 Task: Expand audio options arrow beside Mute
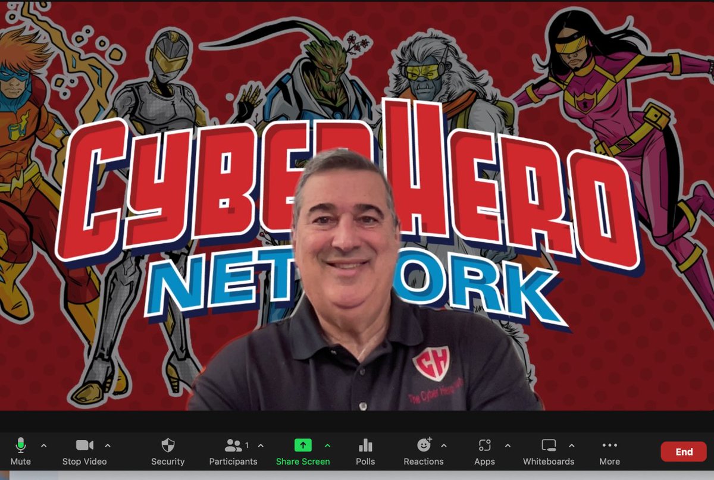[x=43, y=445]
